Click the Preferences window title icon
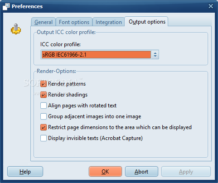The width and height of the screenshot is (218, 183). point(6,6)
